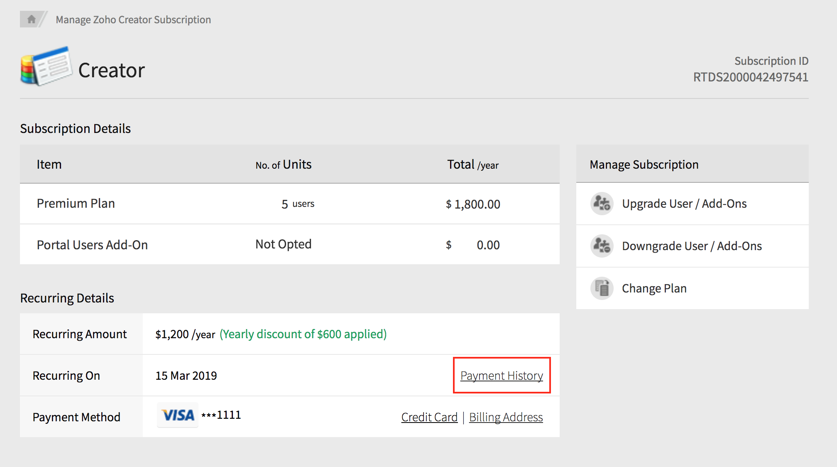Click the VISA card icon
This screenshot has height=467, width=837.
coord(177,415)
